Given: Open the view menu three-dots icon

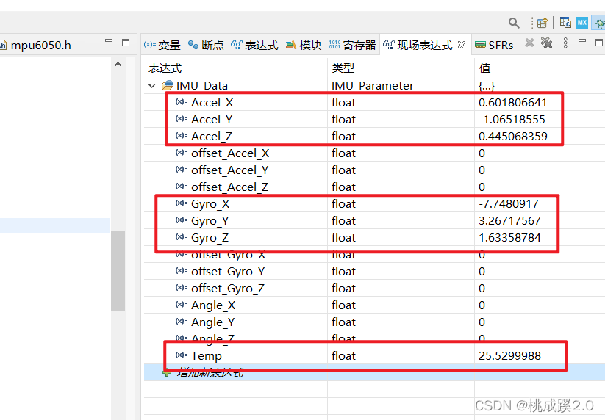Looking at the screenshot, I should click(x=565, y=43).
